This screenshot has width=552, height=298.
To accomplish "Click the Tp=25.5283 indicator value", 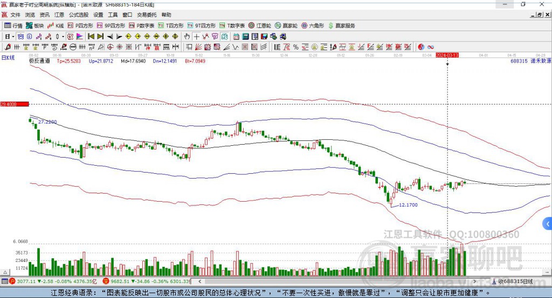I will pos(68,61).
